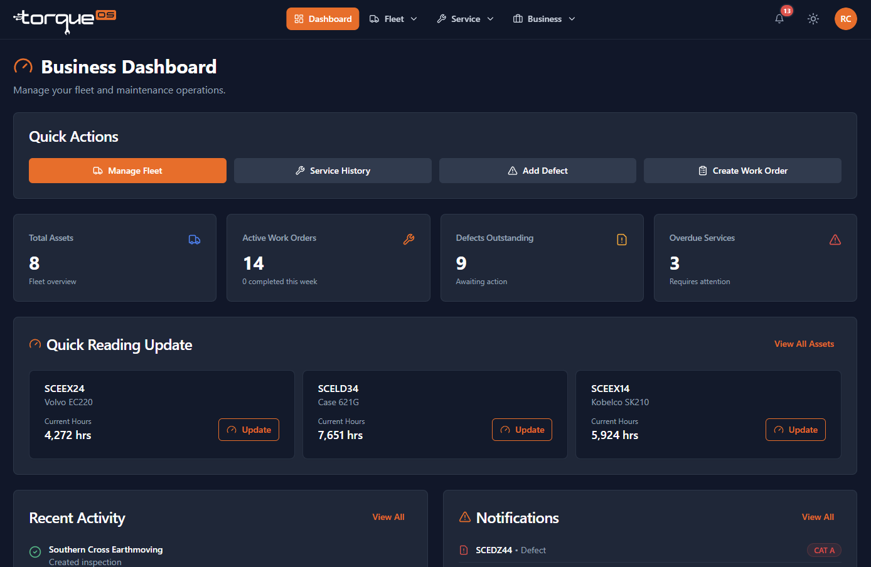Expand the Fleet menu chevron
The height and width of the screenshot is (567, 871).
(414, 19)
